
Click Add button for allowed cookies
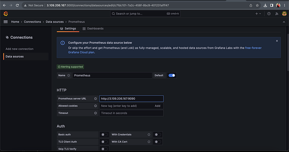157,106
